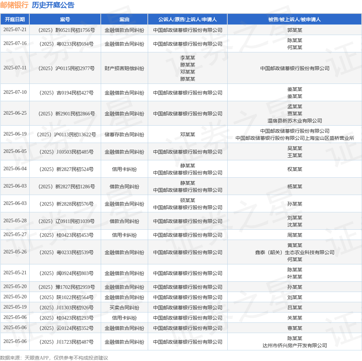Select the date 2025-06-19
Viewport: 362px width, 361px height.
point(15,134)
